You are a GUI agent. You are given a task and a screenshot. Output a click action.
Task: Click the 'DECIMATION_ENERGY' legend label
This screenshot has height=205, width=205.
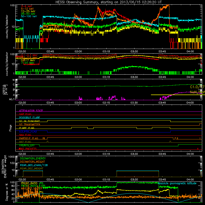[33, 158]
